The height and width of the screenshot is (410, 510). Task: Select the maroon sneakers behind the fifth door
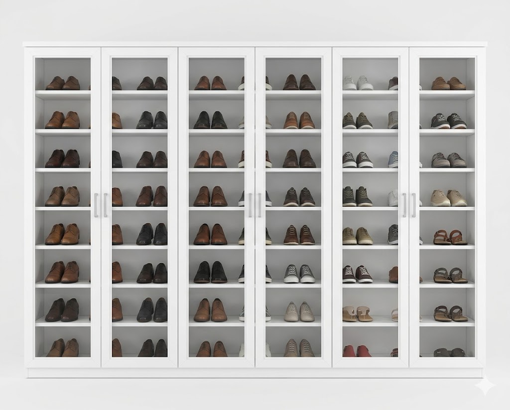point(357,274)
